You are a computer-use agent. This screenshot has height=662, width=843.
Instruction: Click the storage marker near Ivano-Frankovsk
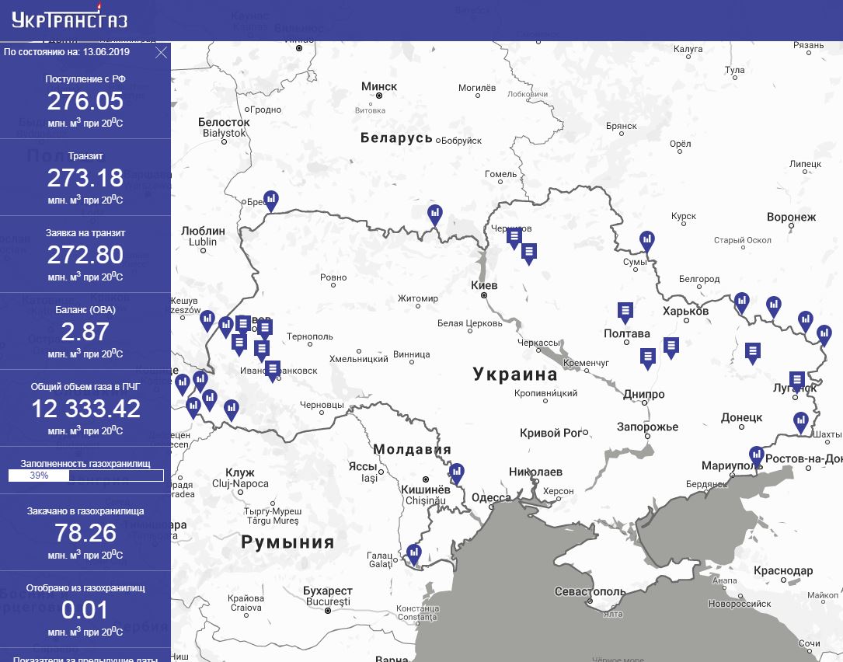(x=273, y=371)
